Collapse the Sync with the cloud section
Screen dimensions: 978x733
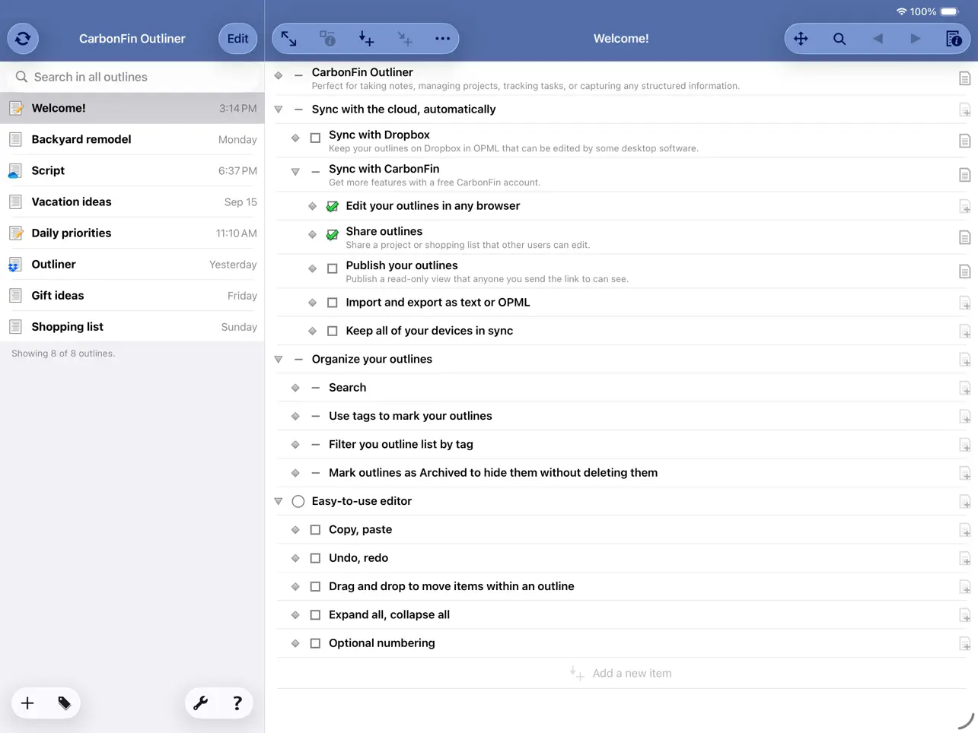pyautogui.click(x=279, y=109)
